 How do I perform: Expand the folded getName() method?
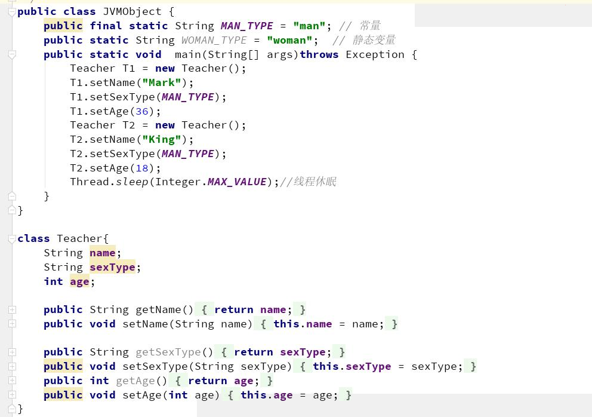pos(12,309)
